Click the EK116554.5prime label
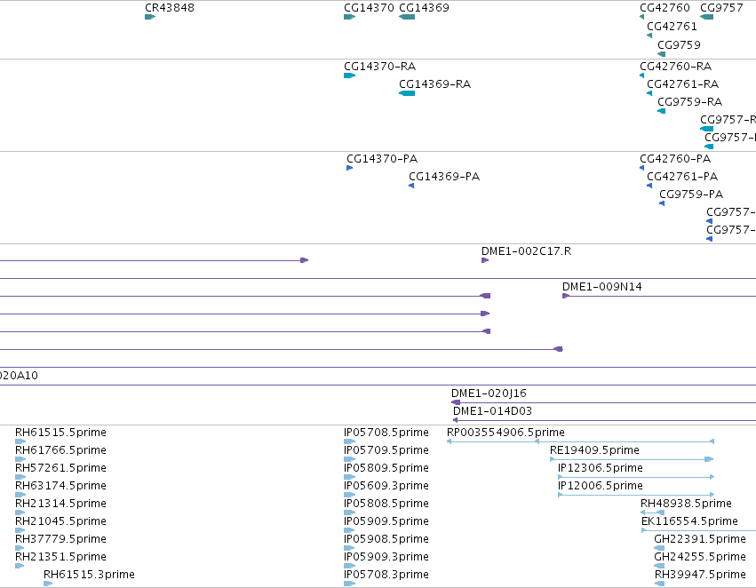This screenshot has width=756, height=588. click(689, 521)
